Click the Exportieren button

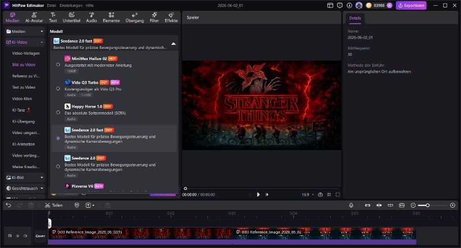pos(411,5)
